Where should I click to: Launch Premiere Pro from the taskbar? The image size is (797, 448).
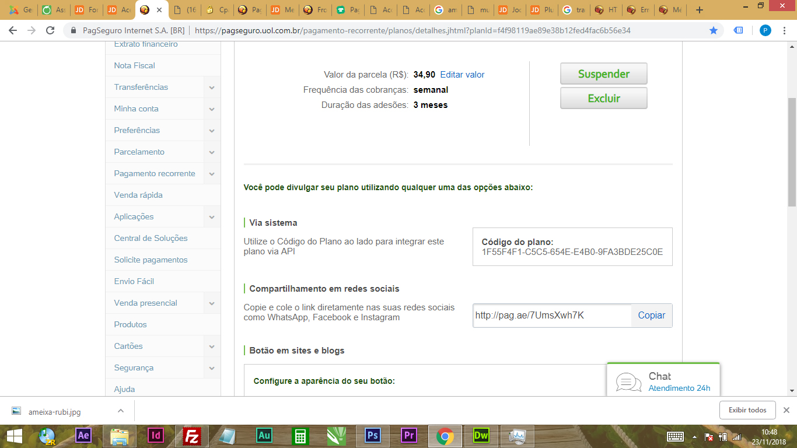[x=409, y=436]
